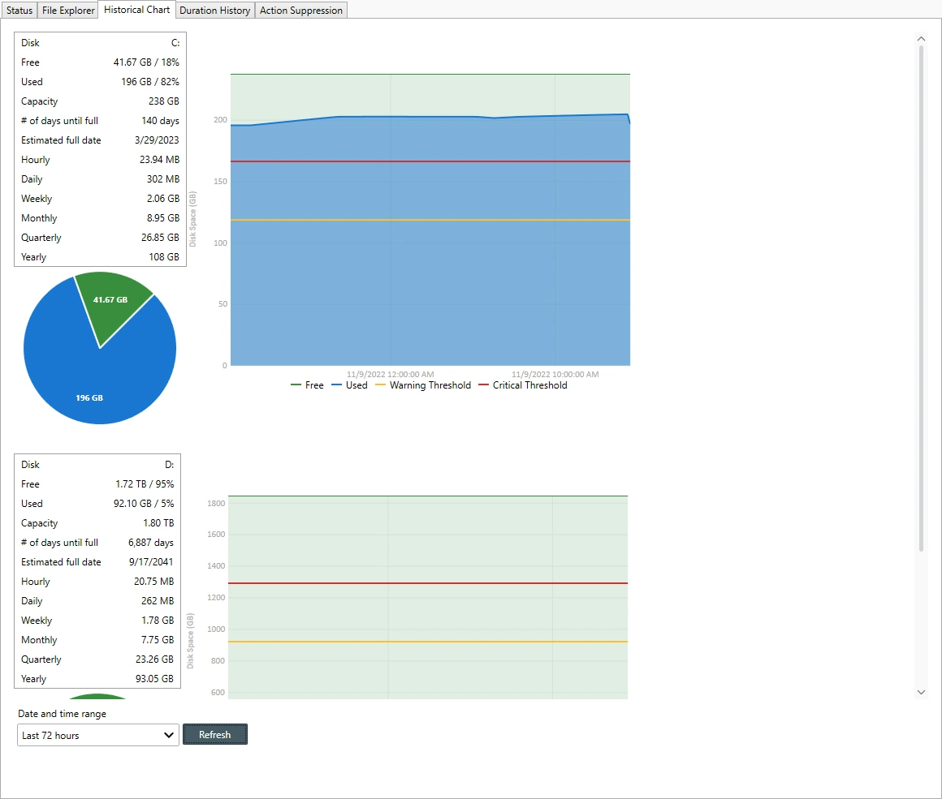Toggle the Critical Threshold legend entry

click(522, 385)
